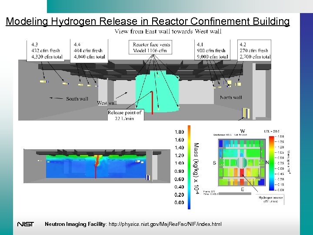Click the large mass fraction color scale bar
This screenshot has height=235, width=313.
(189, 167)
